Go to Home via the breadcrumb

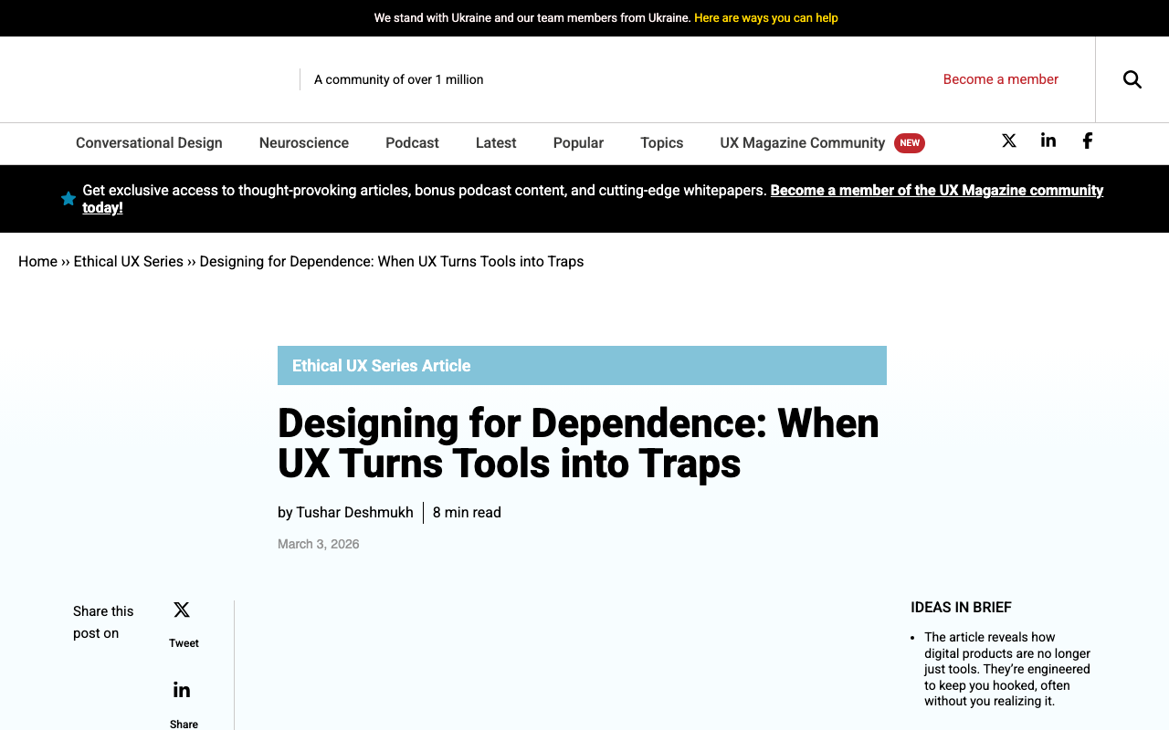coord(37,262)
